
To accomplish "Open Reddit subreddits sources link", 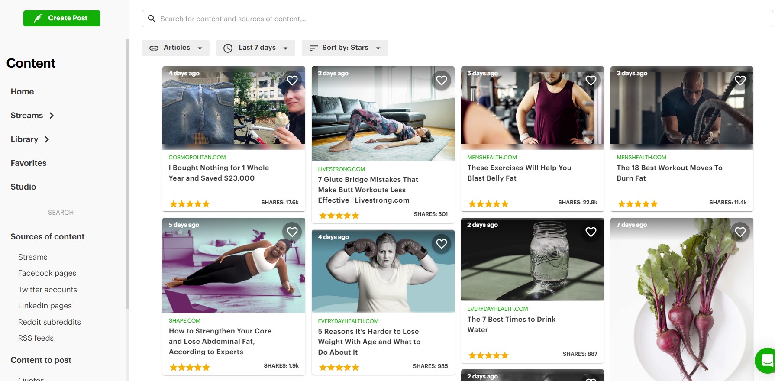I will pyautogui.click(x=49, y=322).
